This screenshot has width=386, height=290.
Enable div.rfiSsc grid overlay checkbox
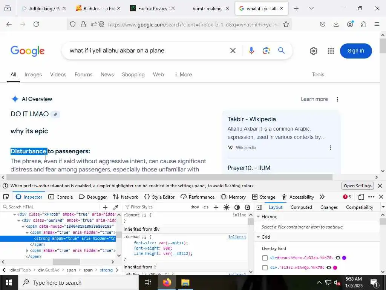265,268
